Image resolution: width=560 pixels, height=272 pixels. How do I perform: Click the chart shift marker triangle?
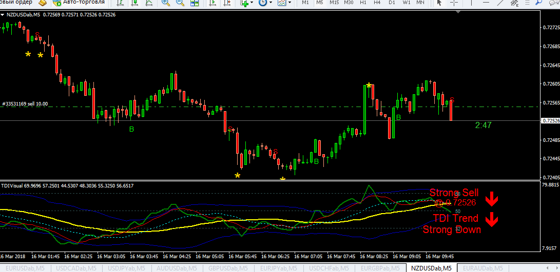click(458, 12)
